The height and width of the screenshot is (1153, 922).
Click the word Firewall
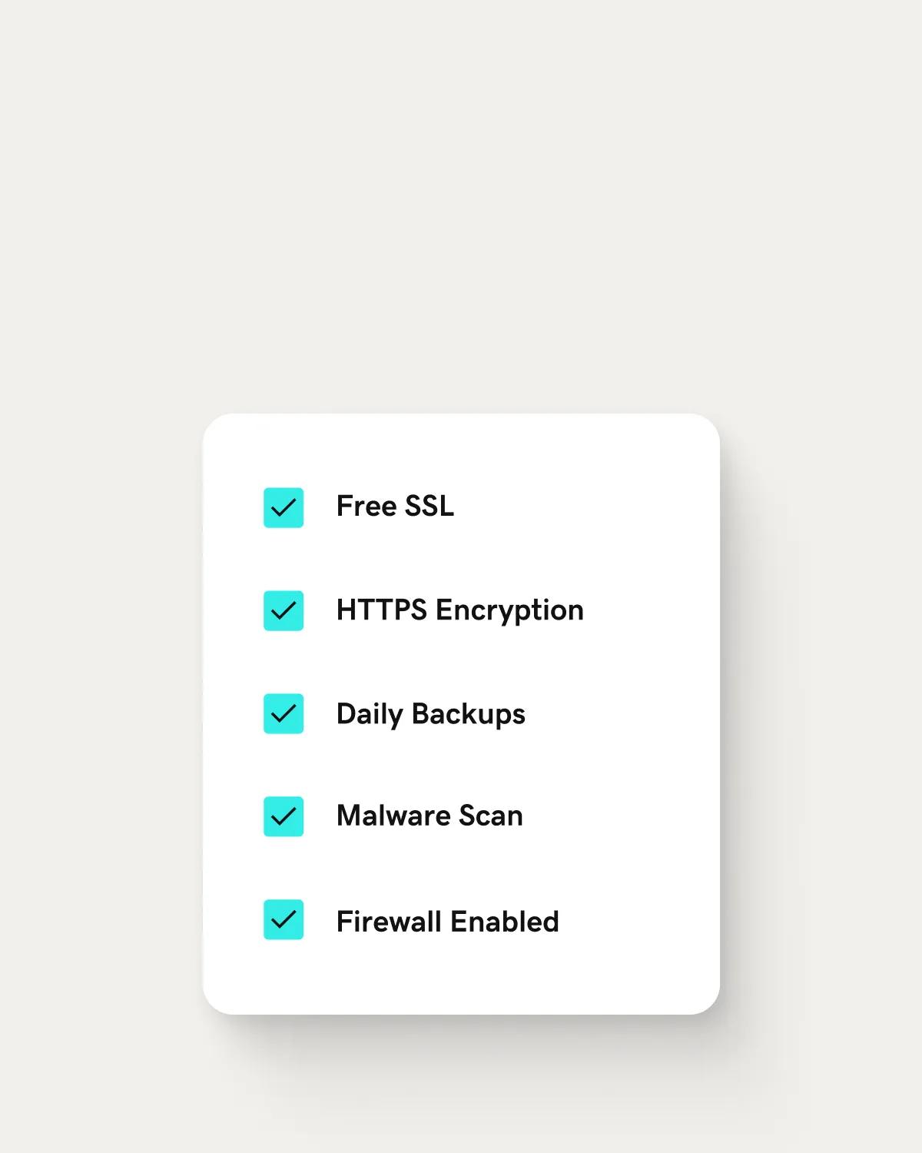click(x=388, y=921)
